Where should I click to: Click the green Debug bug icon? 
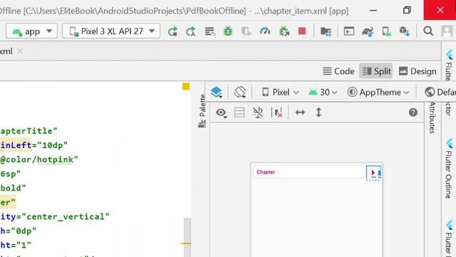[228, 31]
